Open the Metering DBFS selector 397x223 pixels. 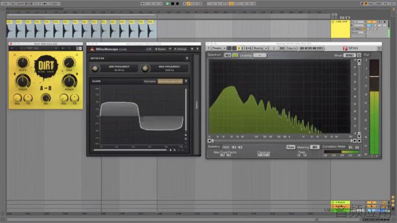(x=315, y=147)
